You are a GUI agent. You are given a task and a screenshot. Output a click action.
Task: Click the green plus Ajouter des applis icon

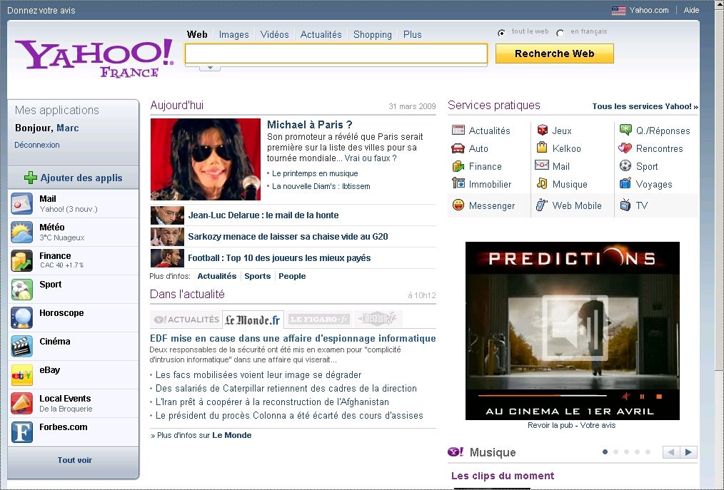point(31,178)
